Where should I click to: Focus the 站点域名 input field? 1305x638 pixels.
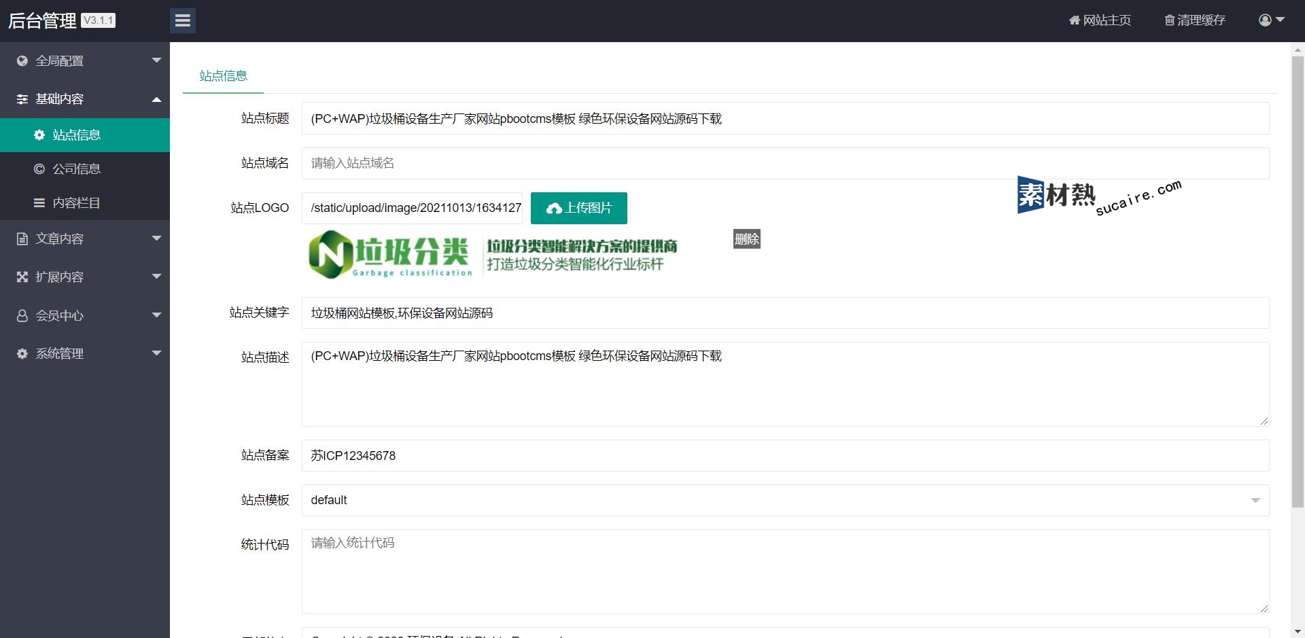[x=785, y=163]
